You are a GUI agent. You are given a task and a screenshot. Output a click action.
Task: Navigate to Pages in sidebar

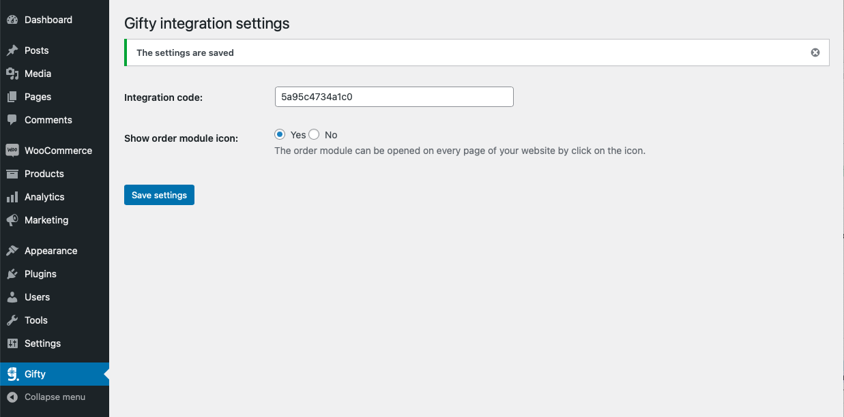click(38, 97)
